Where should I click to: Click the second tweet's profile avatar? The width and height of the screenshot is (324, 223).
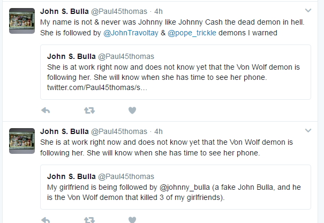[x=22, y=141]
